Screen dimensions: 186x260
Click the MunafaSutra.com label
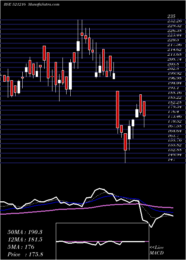(43, 4)
